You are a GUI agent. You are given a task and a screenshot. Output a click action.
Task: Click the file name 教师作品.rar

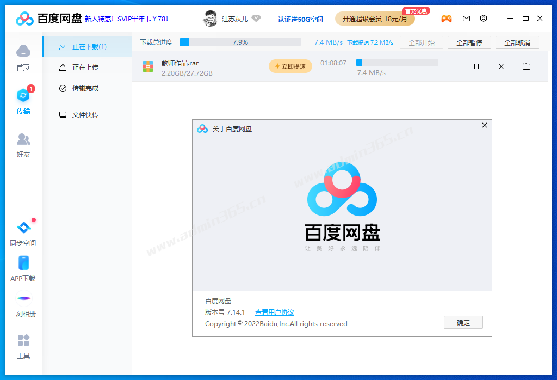click(x=180, y=63)
